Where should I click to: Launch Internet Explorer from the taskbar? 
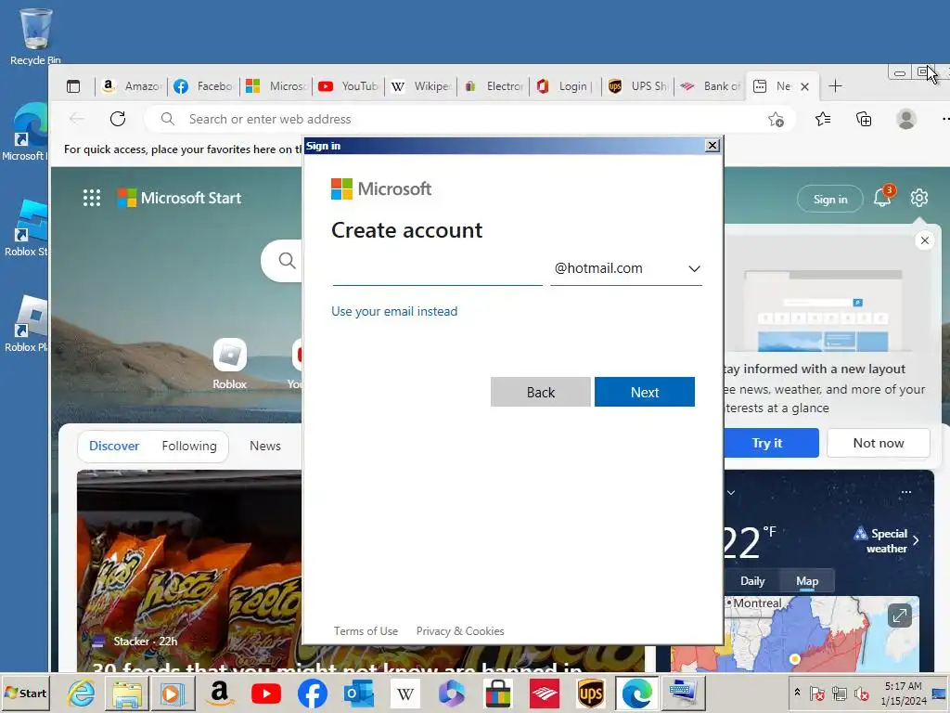click(82, 694)
